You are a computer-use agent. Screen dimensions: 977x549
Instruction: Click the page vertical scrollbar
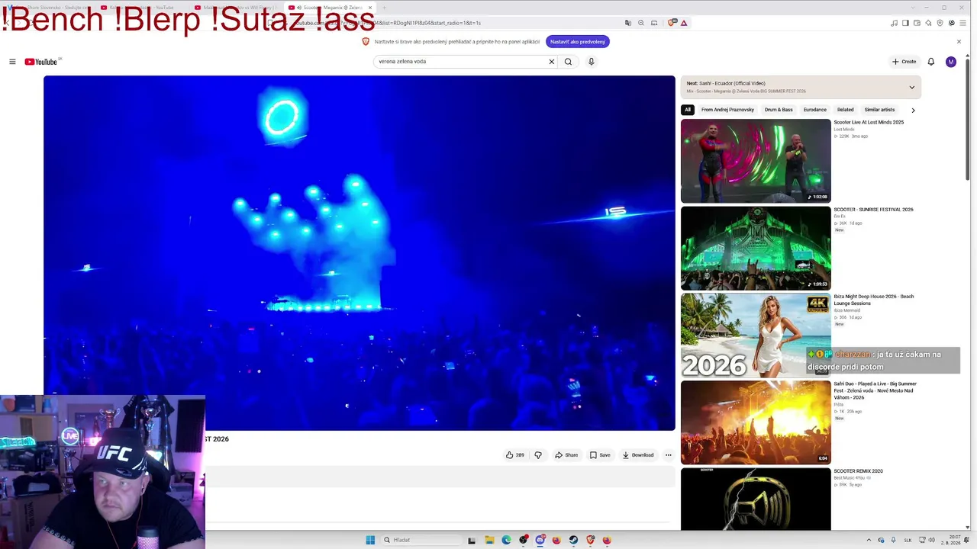coord(968,119)
